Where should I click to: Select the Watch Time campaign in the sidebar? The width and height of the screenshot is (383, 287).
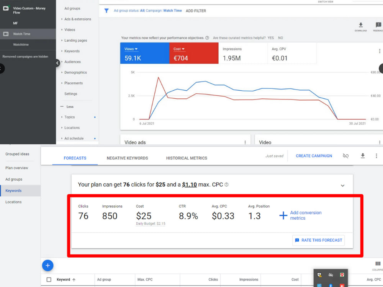(28, 34)
